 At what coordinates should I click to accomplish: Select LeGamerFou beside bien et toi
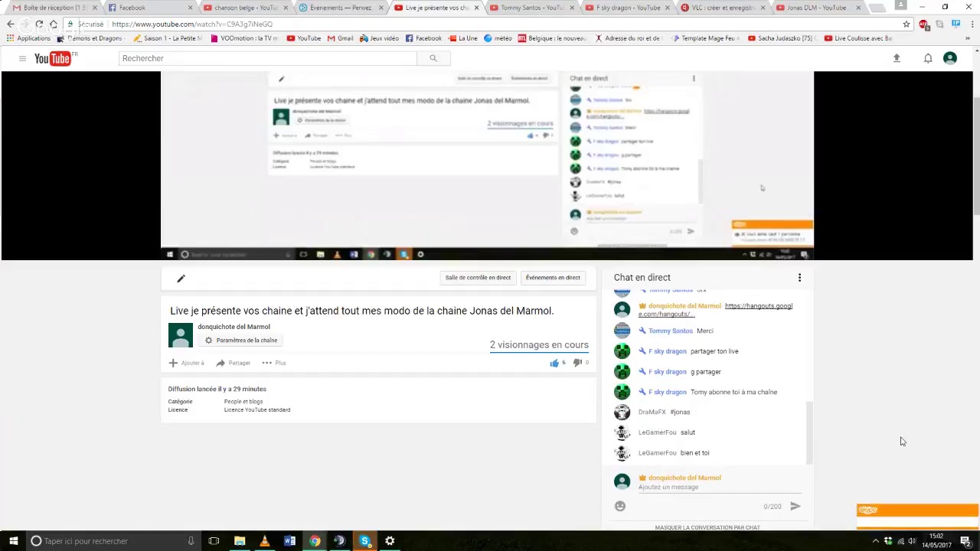pos(658,453)
